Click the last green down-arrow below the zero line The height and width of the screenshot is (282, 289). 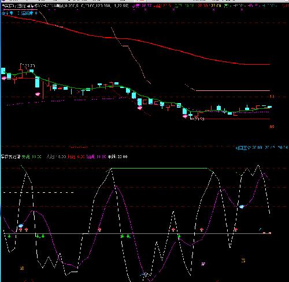[179, 236]
